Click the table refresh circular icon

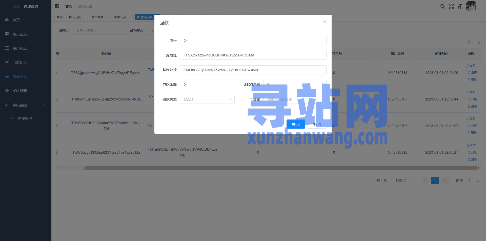click(478, 43)
